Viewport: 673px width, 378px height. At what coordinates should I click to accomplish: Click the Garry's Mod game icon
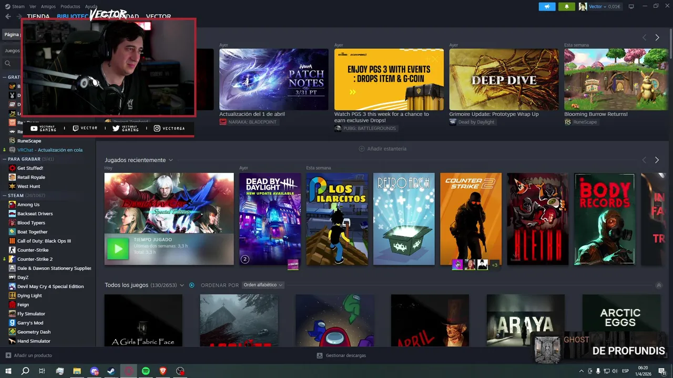(x=12, y=323)
